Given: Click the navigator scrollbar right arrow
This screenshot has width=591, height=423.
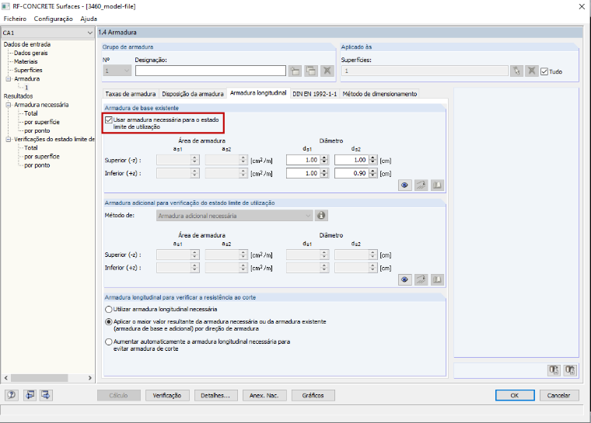Looking at the screenshot, I should [89, 378].
